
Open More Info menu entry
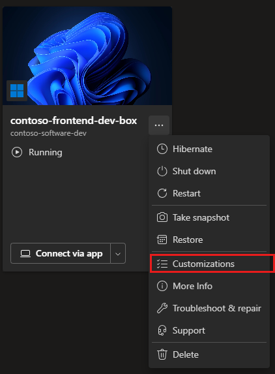[x=209, y=286]
